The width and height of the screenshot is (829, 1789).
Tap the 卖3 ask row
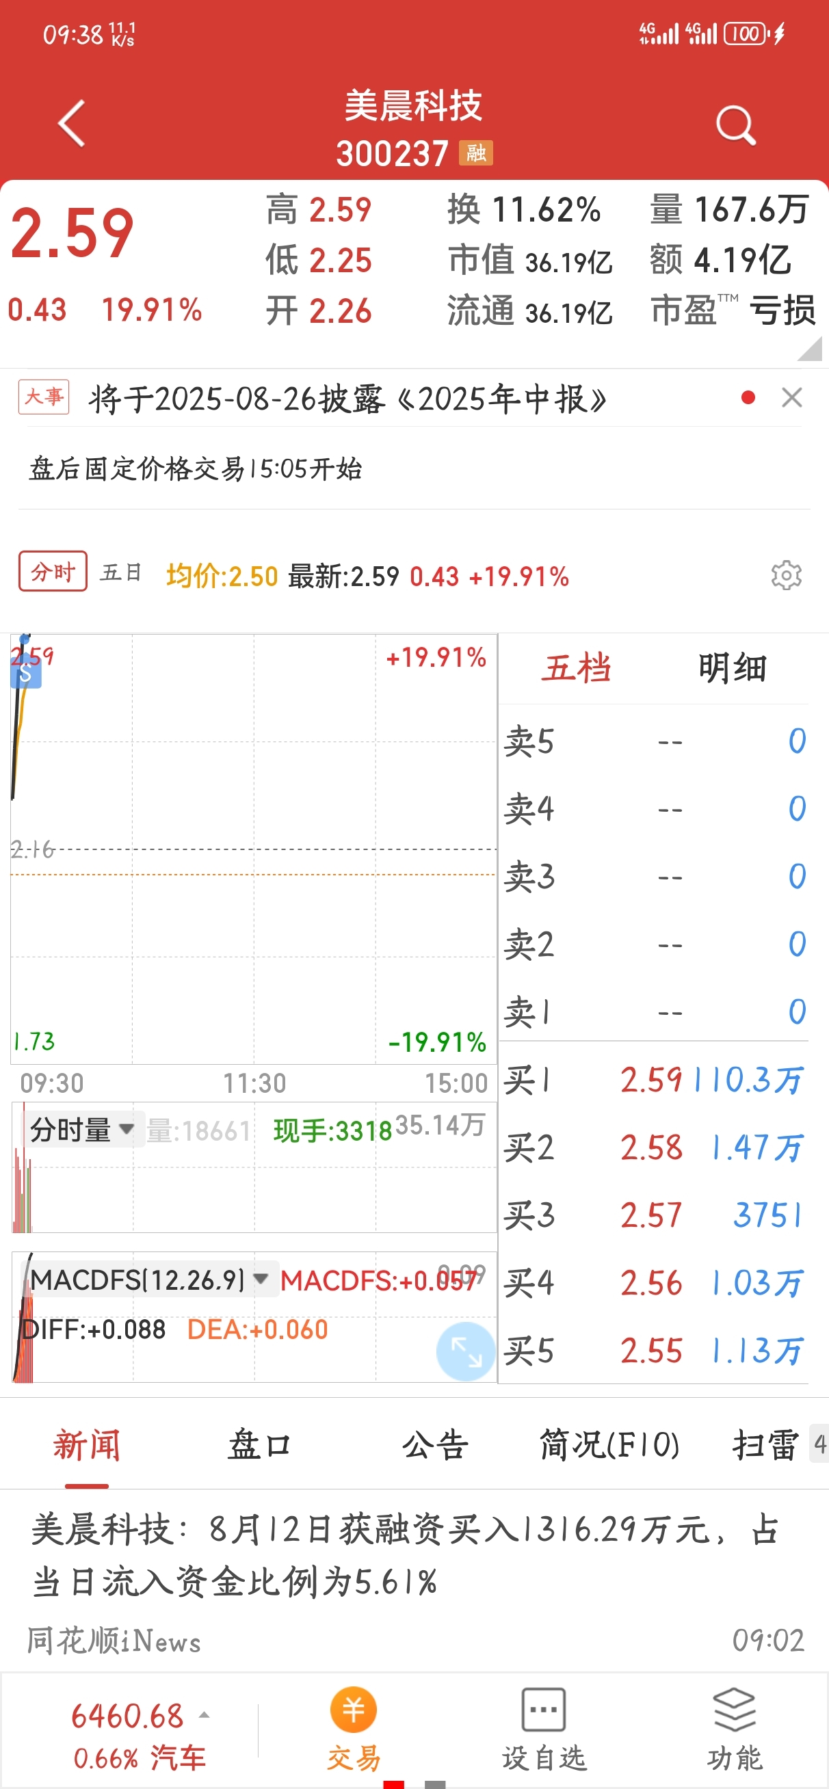tap(653, 877)
